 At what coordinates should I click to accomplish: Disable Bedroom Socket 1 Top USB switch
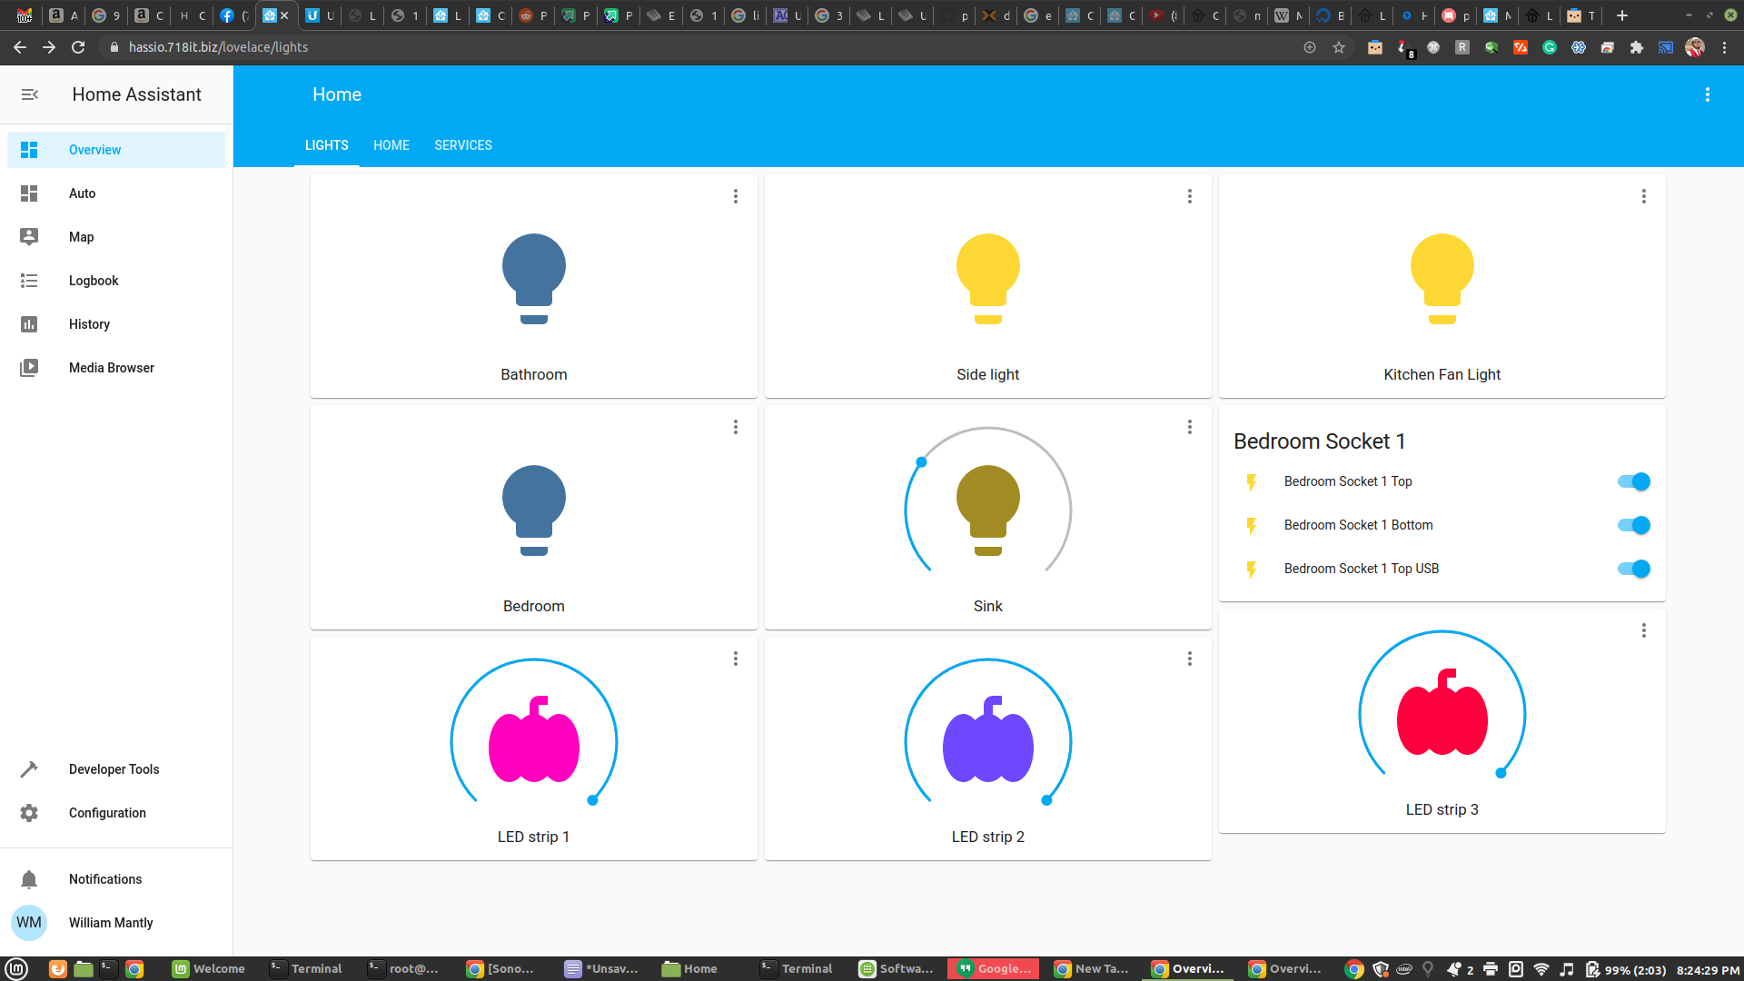1633,569
